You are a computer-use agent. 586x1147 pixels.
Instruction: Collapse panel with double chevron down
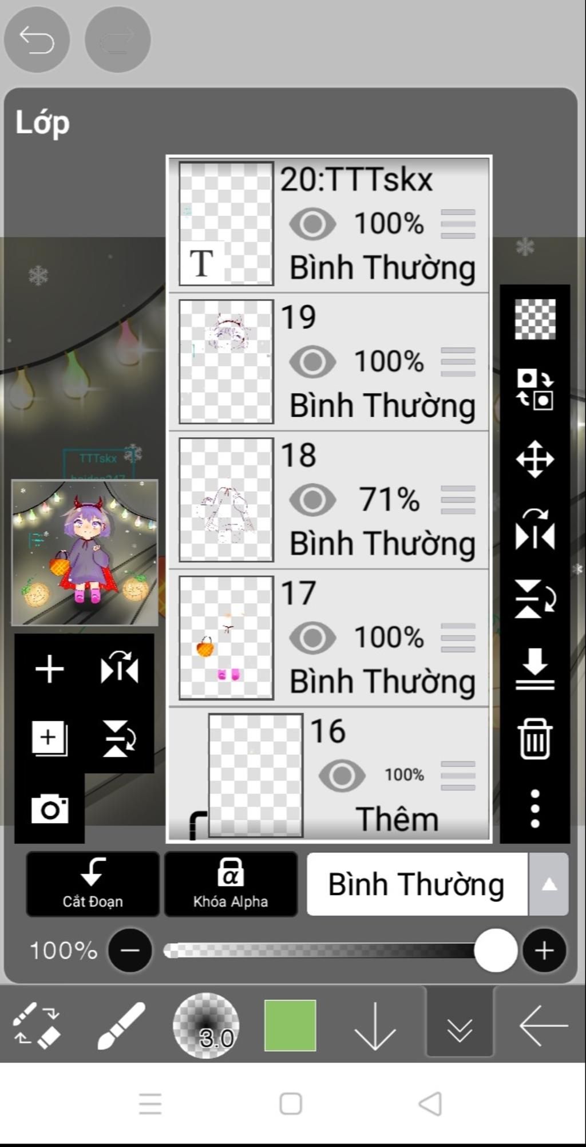460,1026
